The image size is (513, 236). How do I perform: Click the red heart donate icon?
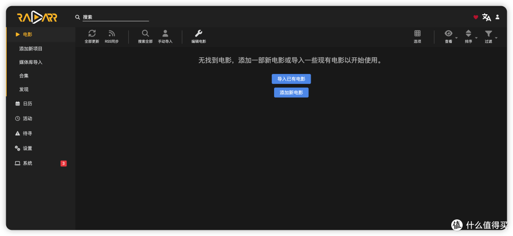[x=475, y=17]
